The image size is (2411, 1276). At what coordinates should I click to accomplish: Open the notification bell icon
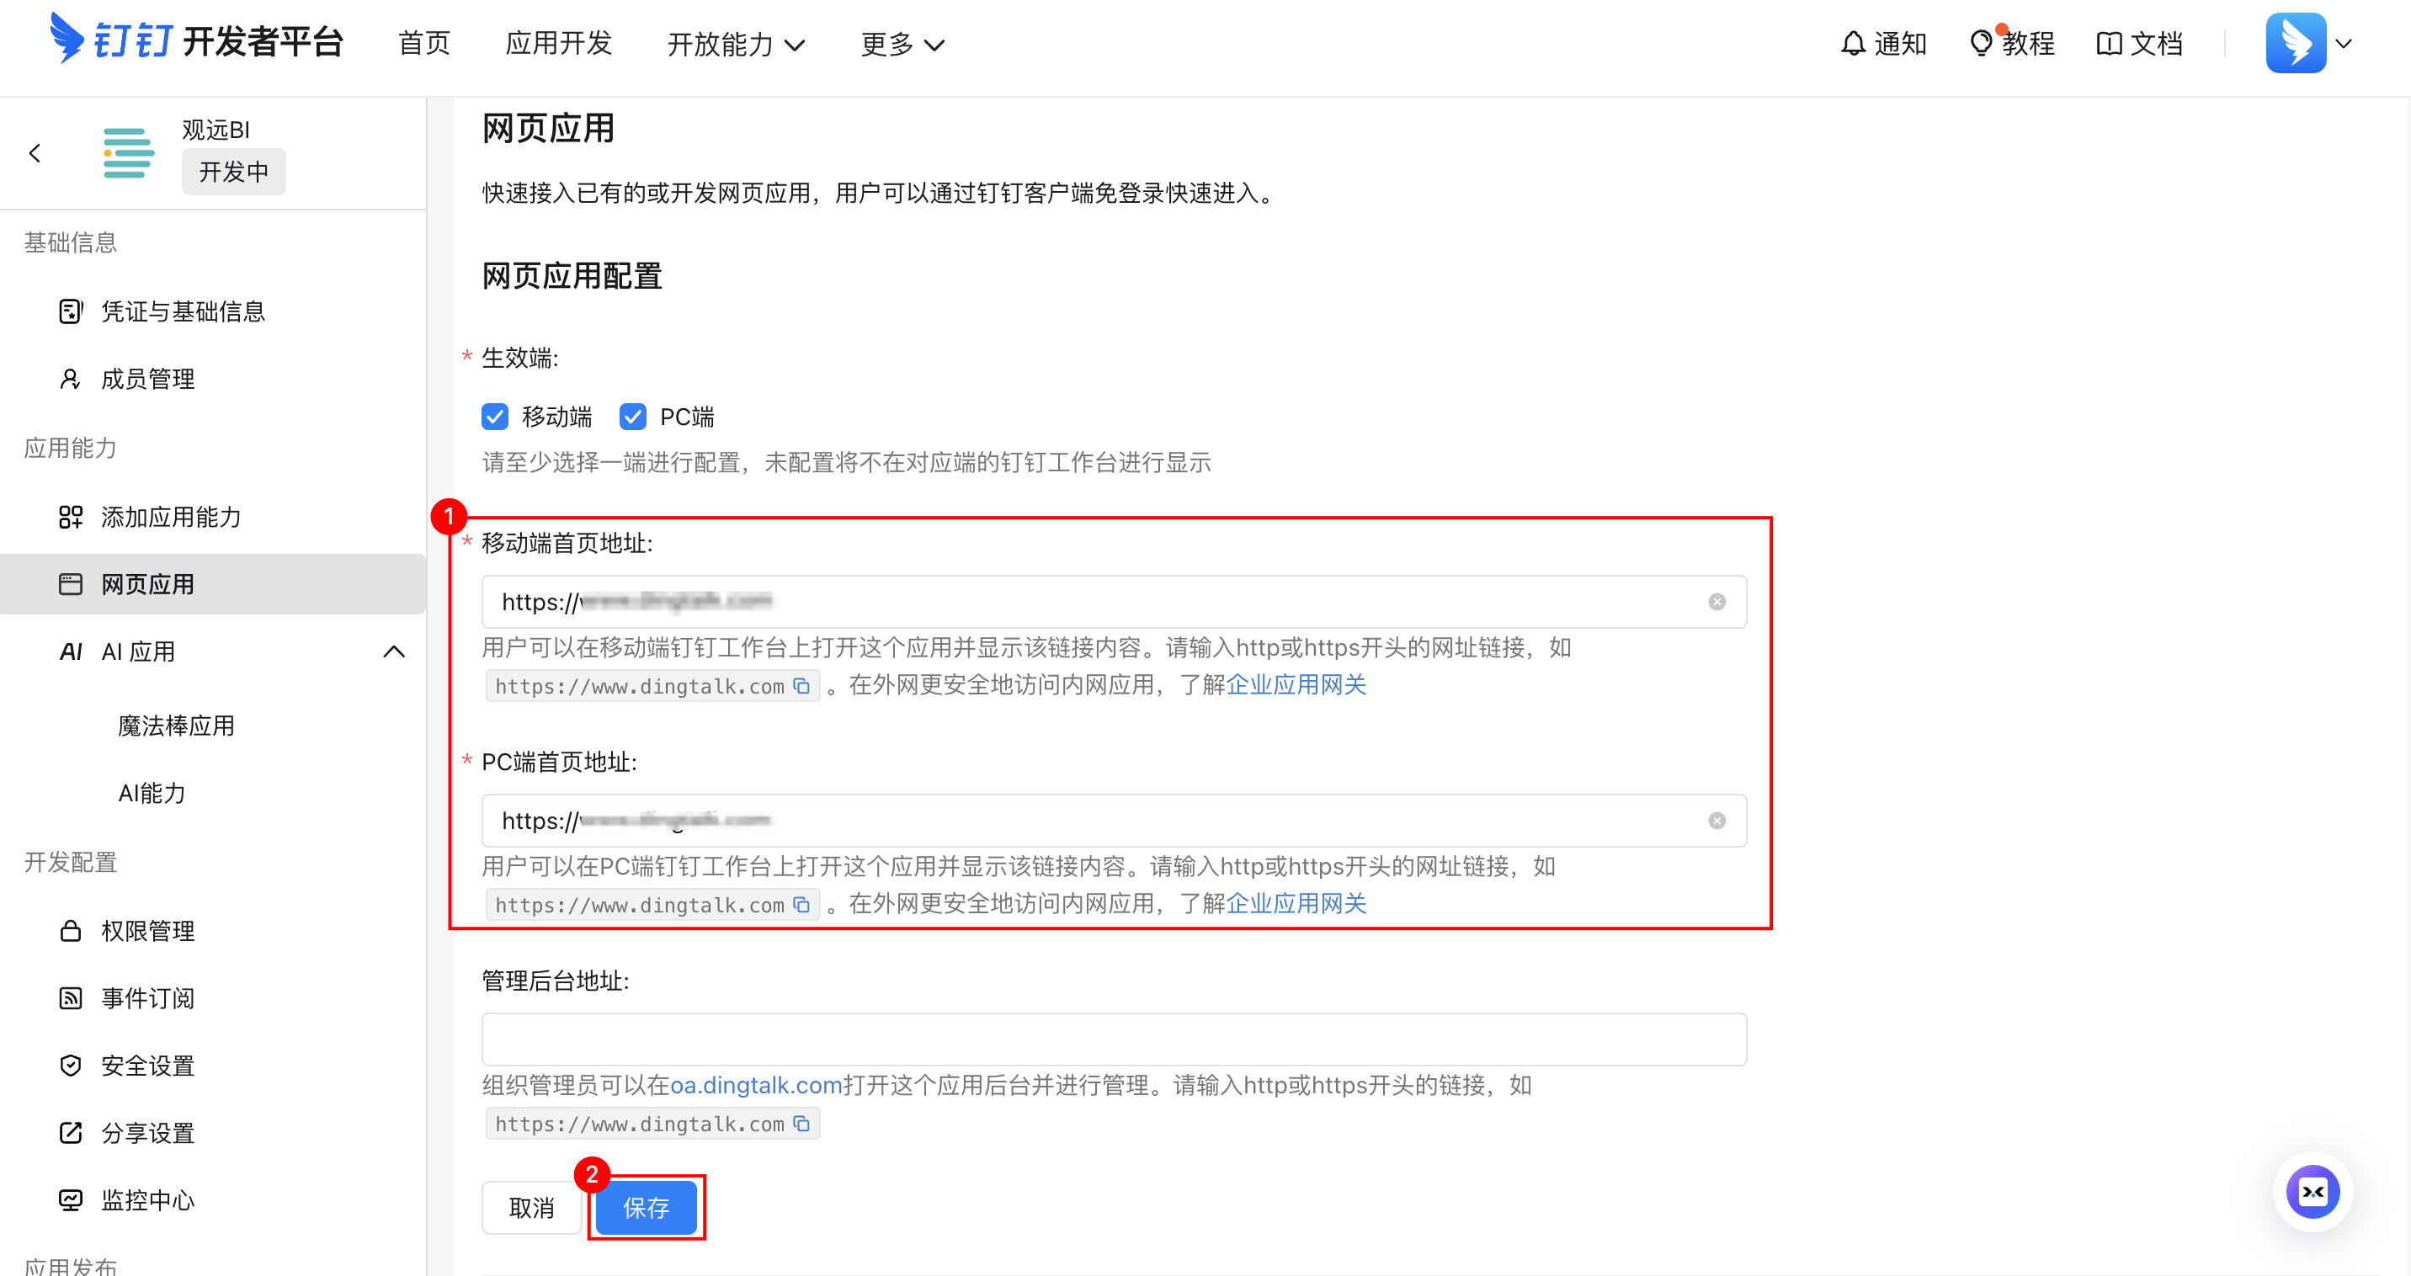point(1852,44)
